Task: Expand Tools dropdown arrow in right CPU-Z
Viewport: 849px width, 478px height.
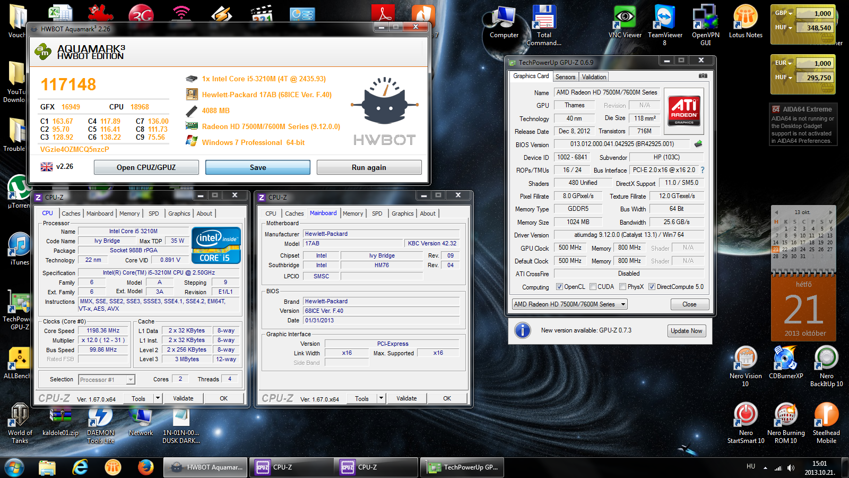Action: pyautogui.click(x=381, y=398)
